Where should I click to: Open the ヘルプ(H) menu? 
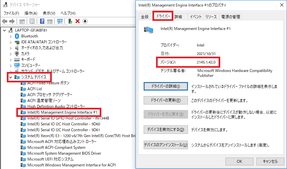[x=68, y=13]
